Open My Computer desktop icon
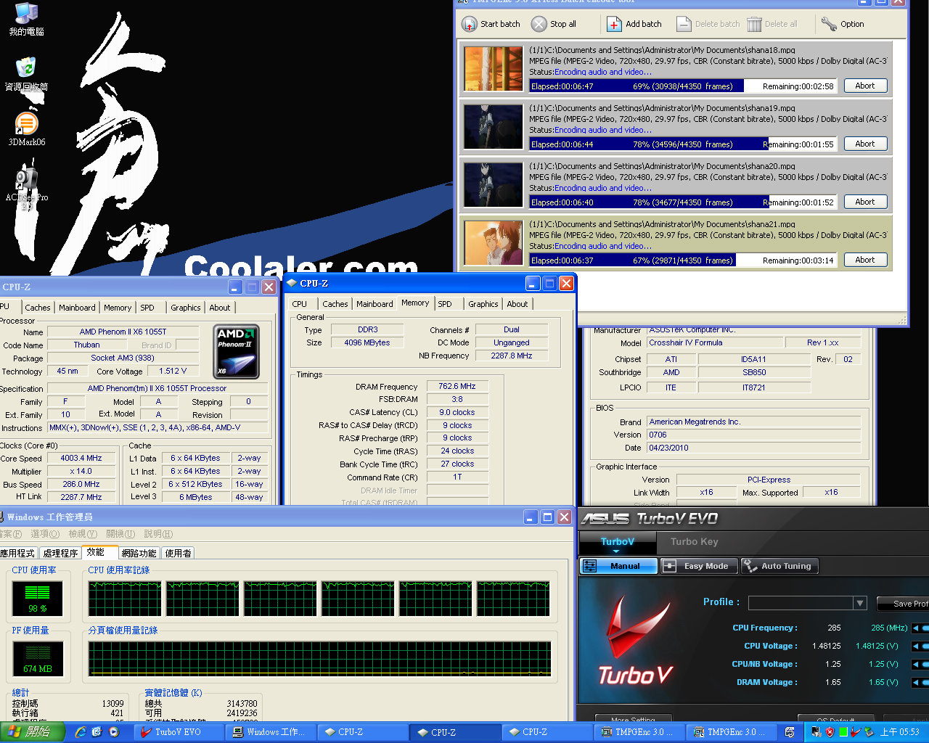Image resolution: width=929 pixels, height=743 pixels. coord(26,12)
